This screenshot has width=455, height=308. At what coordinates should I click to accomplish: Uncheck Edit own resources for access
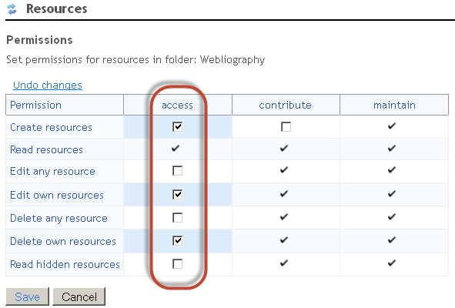177,194
